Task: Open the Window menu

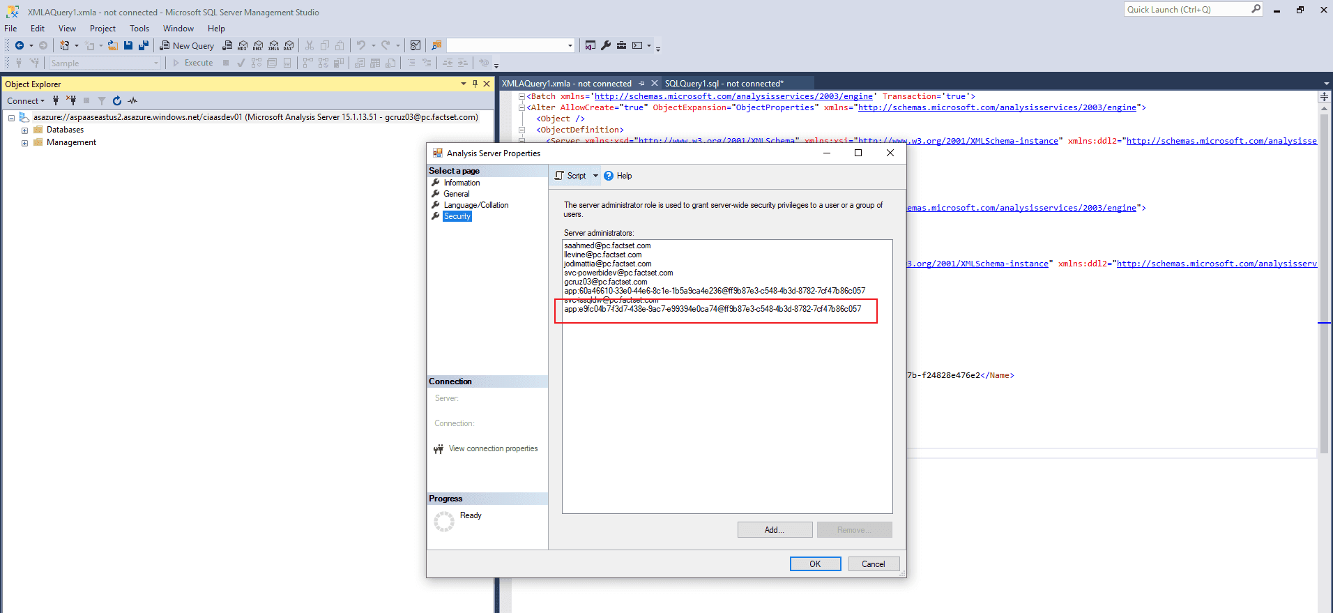Action: click(x=178, y=29)
